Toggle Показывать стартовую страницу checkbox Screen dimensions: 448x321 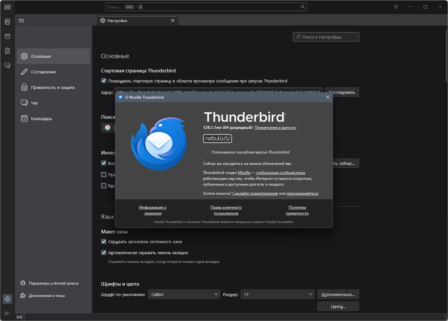[x=104, y=81]
